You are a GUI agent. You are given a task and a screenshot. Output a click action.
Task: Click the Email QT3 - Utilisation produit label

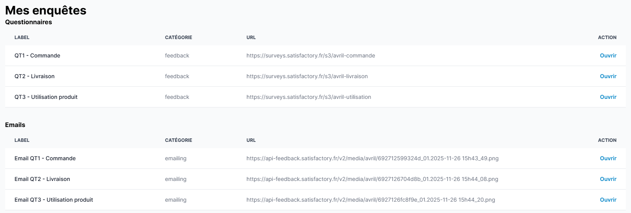pos(54,200)
